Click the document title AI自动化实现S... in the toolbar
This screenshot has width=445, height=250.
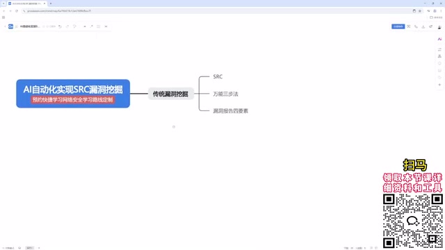(x=30, y=26)
